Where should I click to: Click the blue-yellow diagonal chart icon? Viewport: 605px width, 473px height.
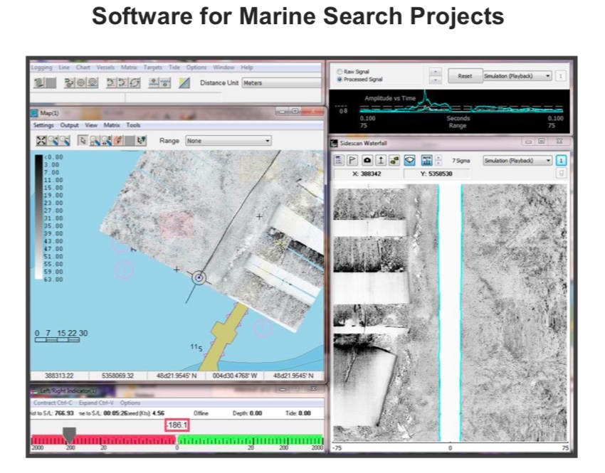point(184,83)
